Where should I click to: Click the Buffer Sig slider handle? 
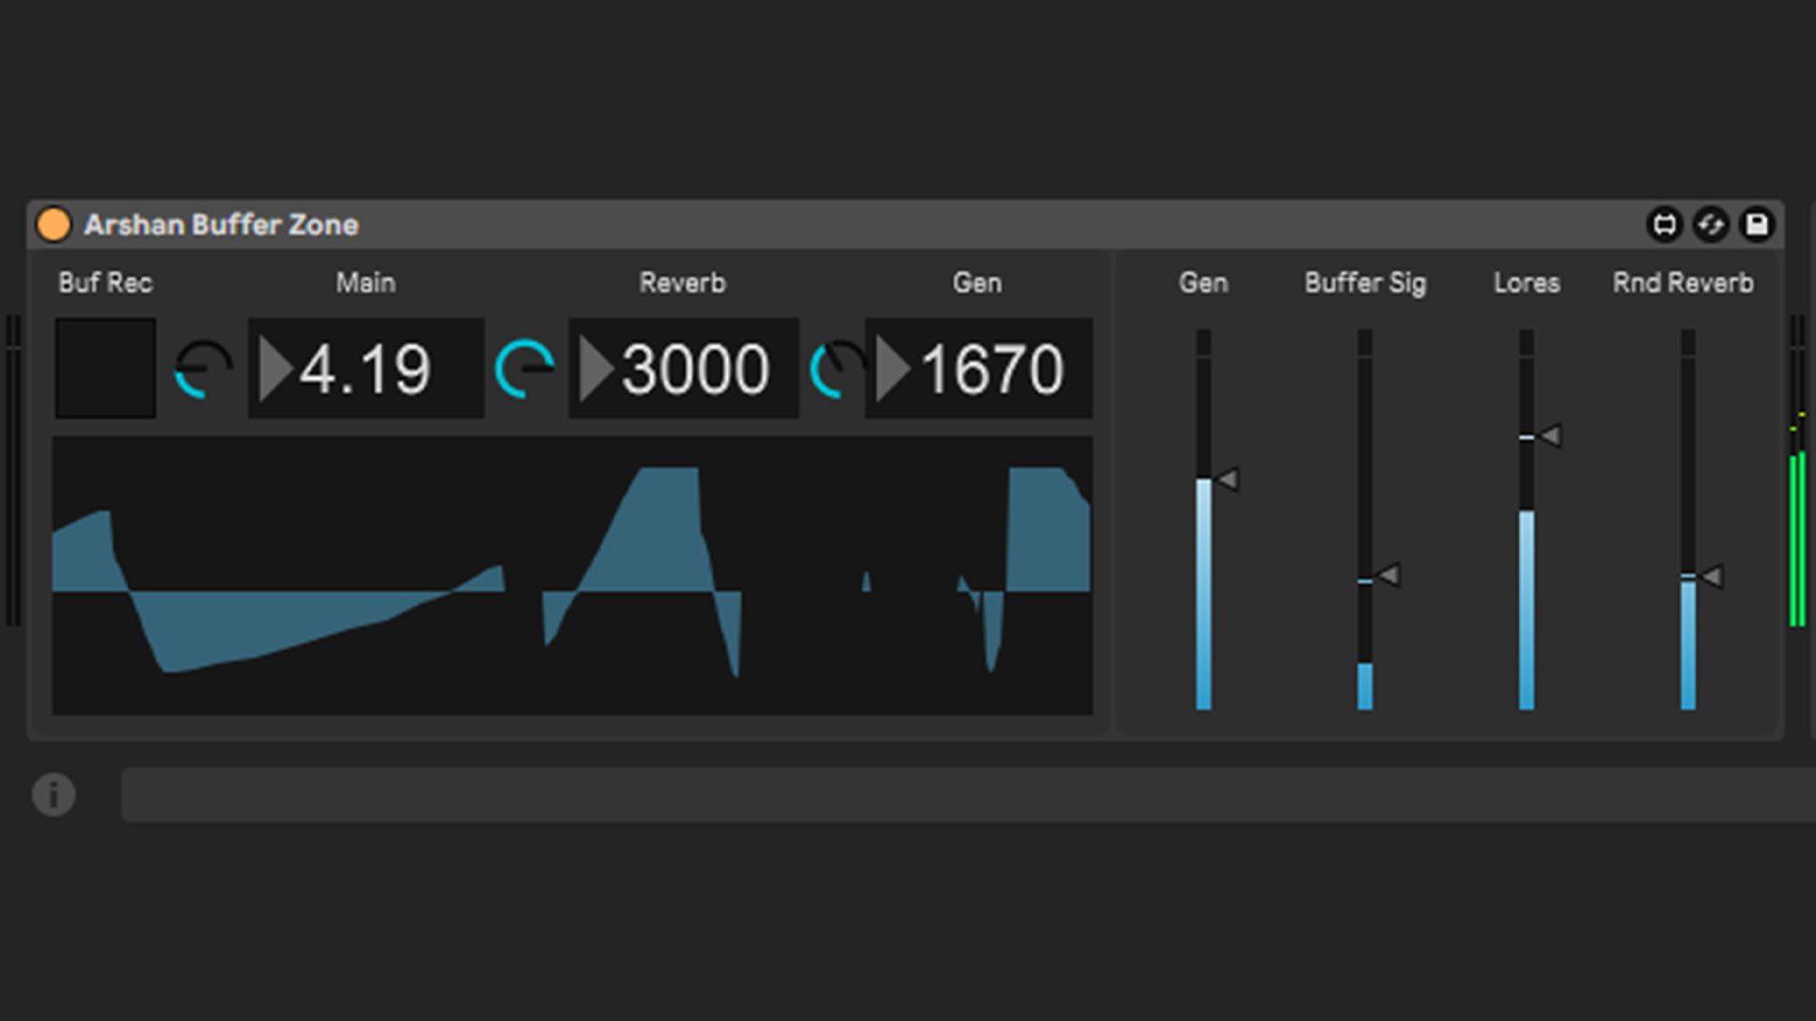(x=1388, y=575)
